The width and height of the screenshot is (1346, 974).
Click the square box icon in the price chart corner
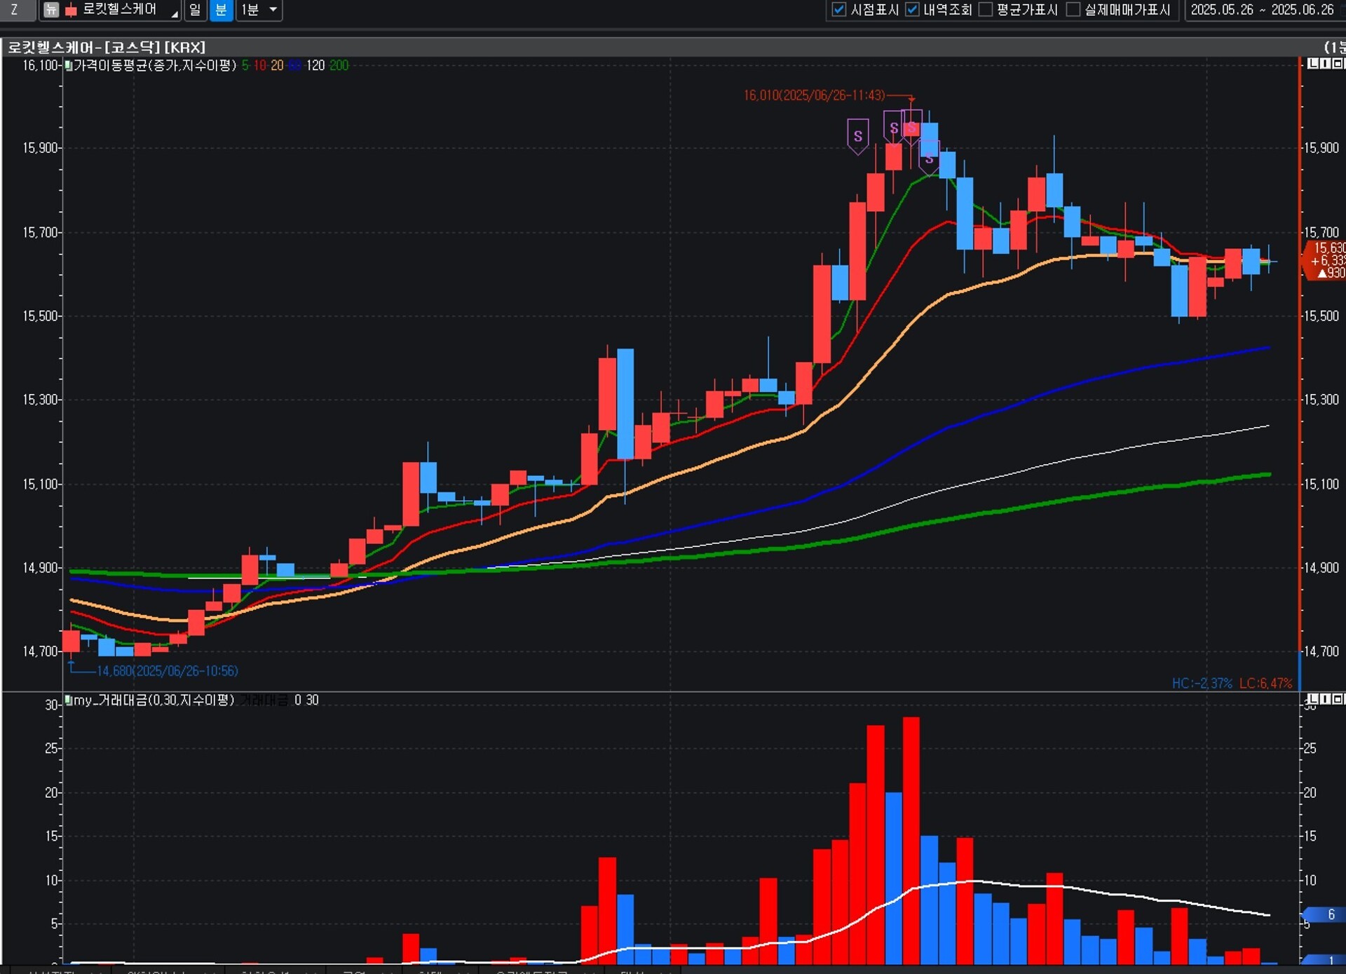1338,64
